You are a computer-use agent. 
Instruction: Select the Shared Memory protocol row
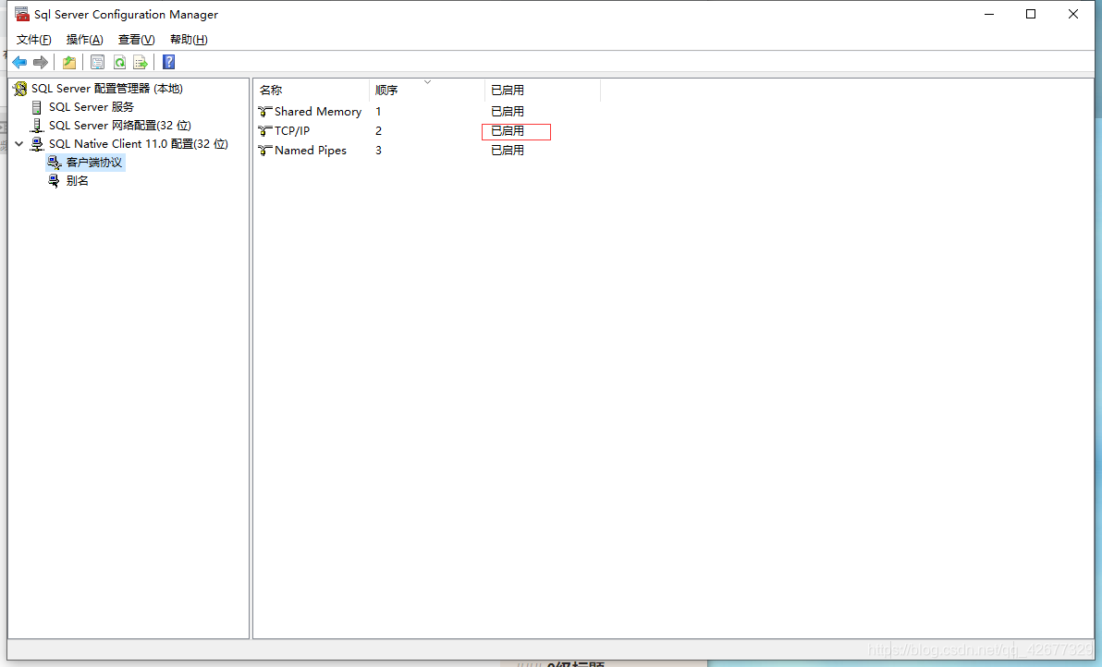318,112
